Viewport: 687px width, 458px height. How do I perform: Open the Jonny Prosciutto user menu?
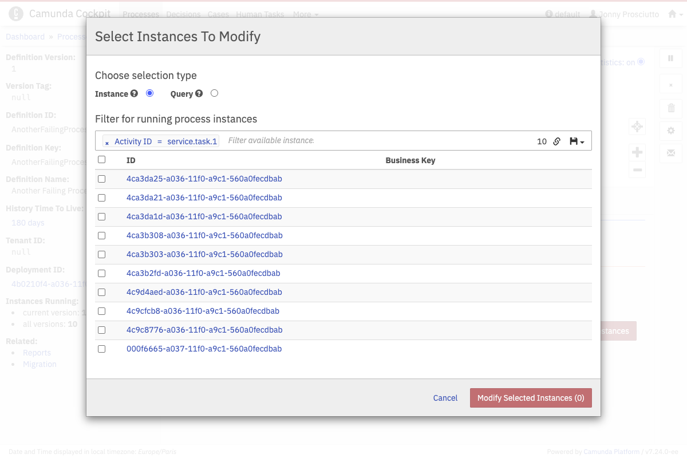pyautogui.click(x=624, y=14)
